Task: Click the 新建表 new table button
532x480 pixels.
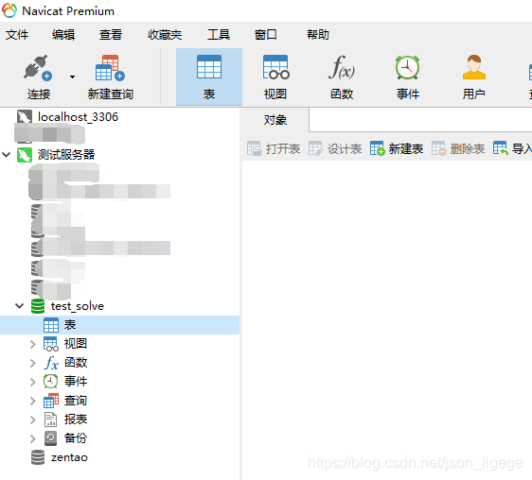Action: click(397, 148)
